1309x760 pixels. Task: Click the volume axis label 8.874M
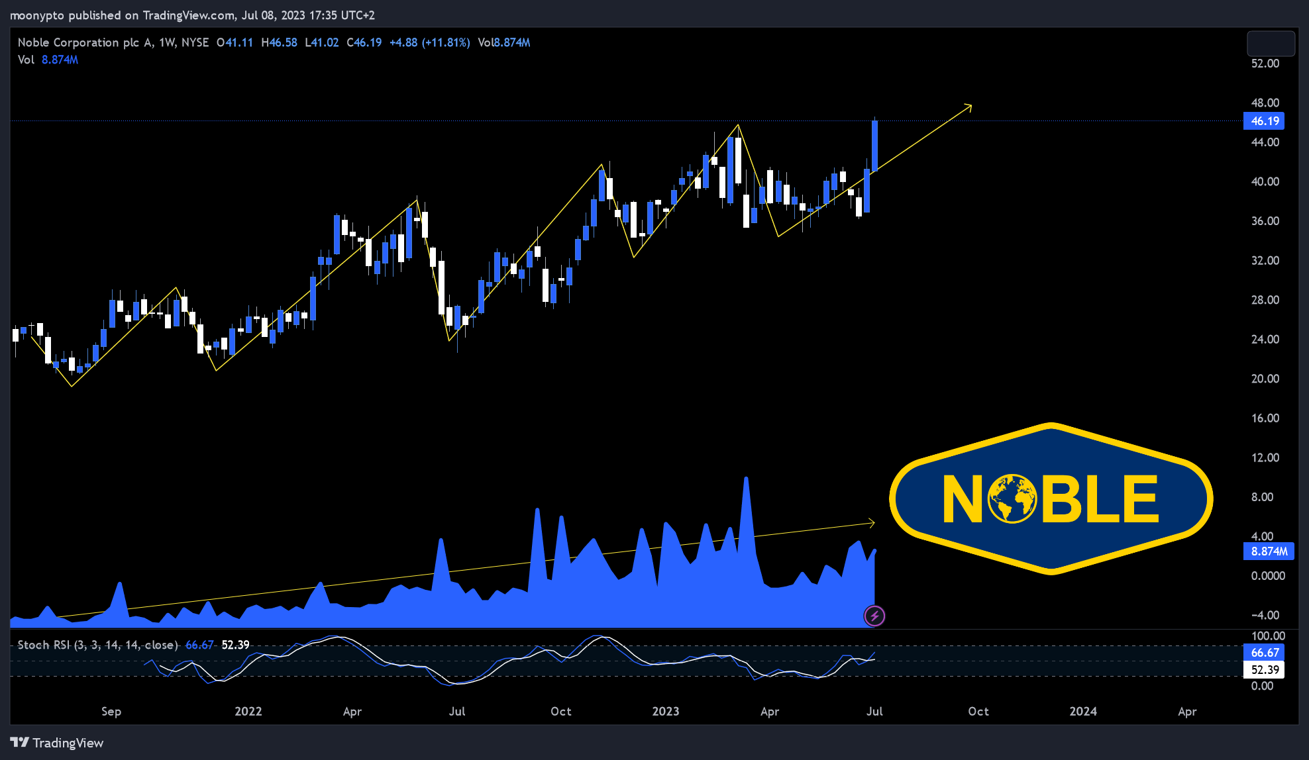click(1268, 551)
